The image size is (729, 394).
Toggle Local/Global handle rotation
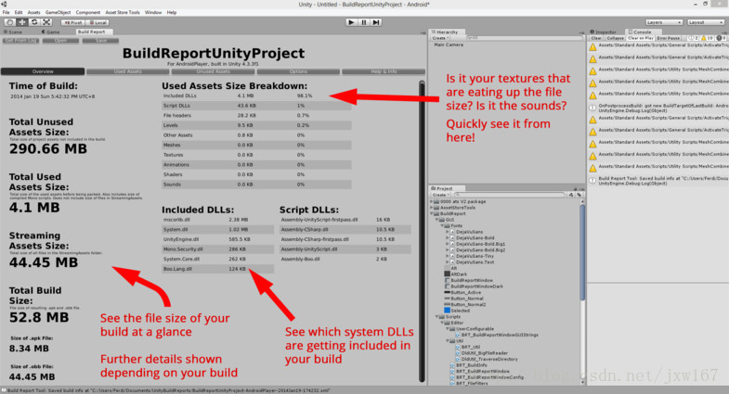(98, 22)
